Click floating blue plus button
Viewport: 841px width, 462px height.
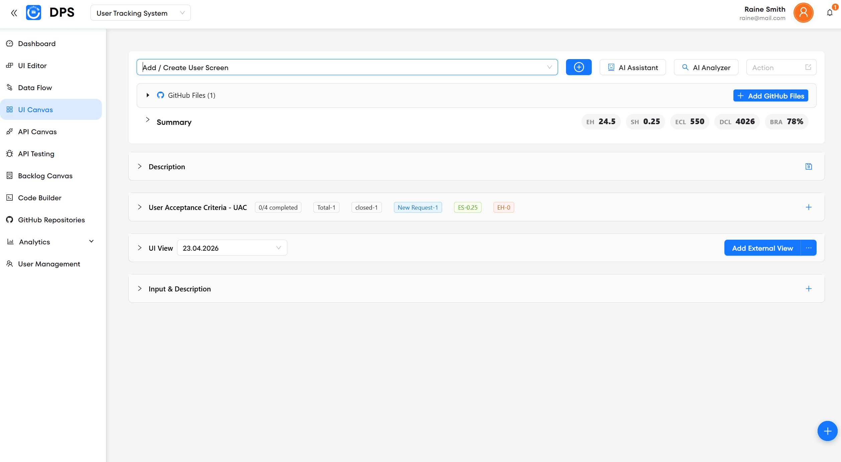click(827, 431)
